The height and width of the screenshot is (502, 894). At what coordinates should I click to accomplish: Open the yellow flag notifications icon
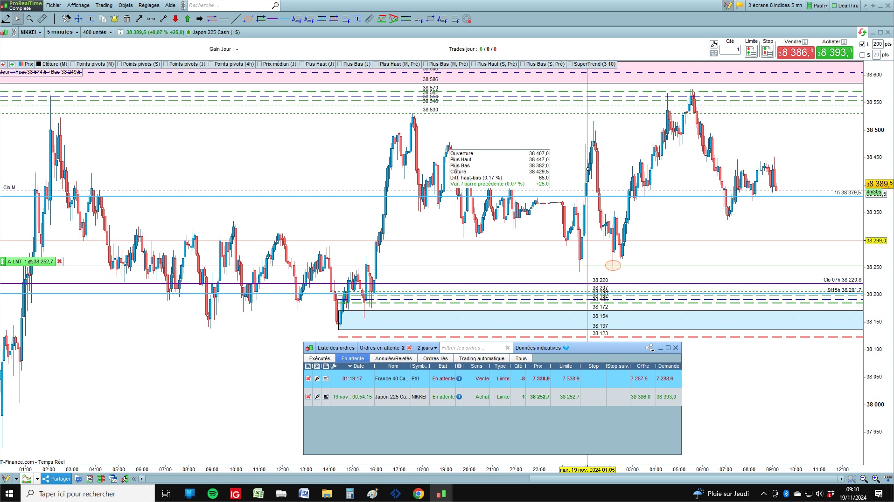coord(740,6)
